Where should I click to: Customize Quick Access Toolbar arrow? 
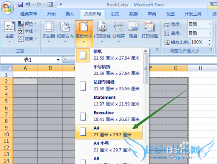pyautogui.click(x=61, y=4)
